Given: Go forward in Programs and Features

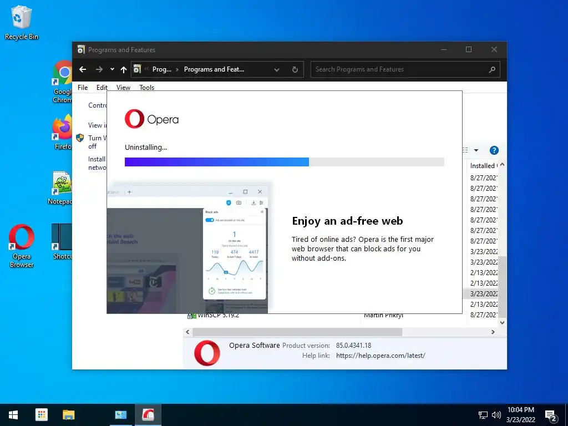Looking at the screenshot, I should click(x=99, y=69).
